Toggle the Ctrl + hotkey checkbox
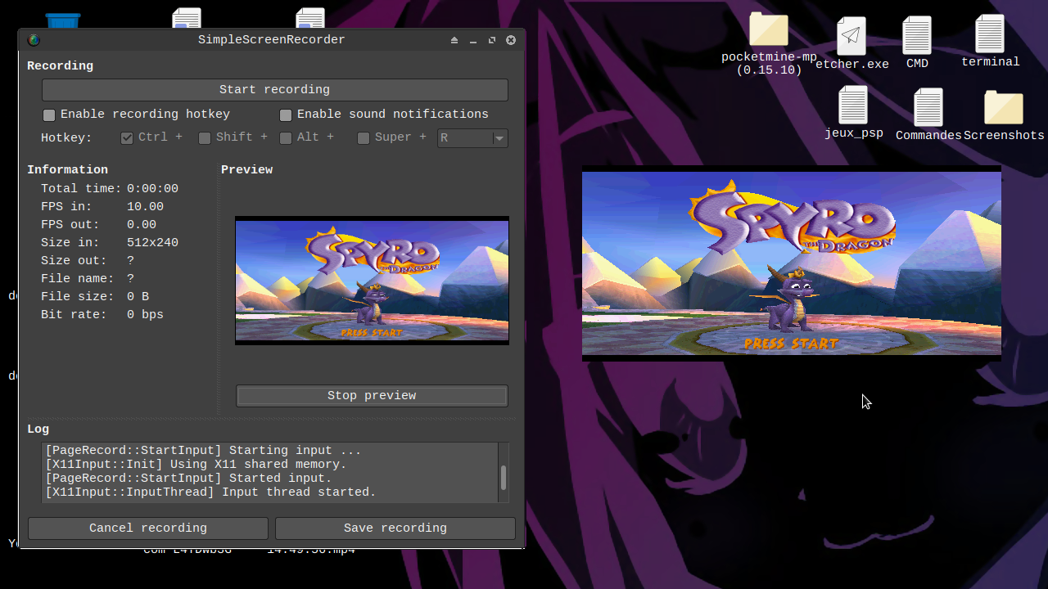This screenshot has width=1048, height=589. 127,138
